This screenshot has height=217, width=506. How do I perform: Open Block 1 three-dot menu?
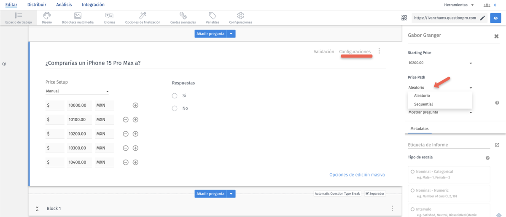pyautogui.click(x=392, y=209)
